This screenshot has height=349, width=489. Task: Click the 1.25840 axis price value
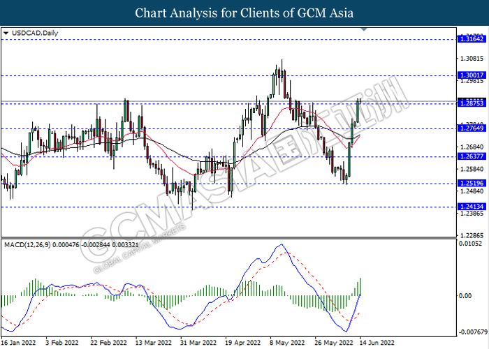click(x=472, y=169)
